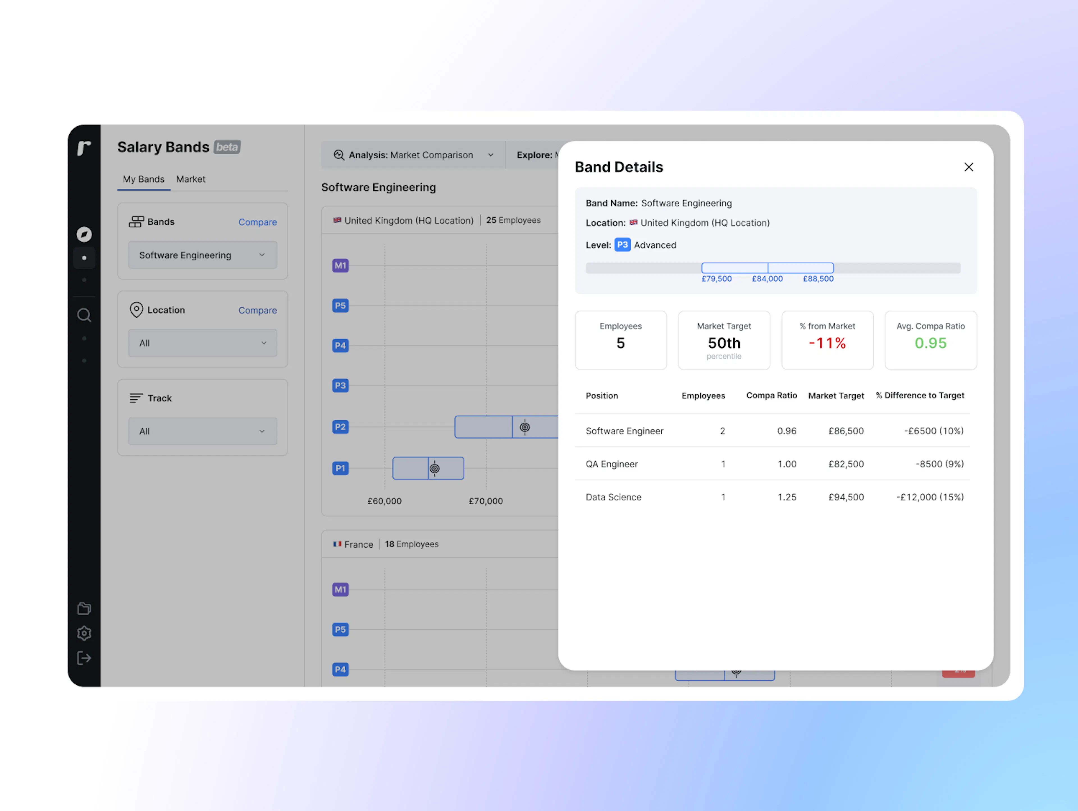Click Compare link in Bands panel

point(257,222)
